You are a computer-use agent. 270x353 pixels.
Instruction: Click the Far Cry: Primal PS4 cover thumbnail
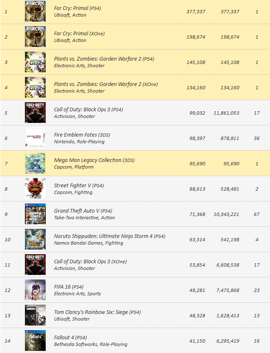click(x=35, y=11)
